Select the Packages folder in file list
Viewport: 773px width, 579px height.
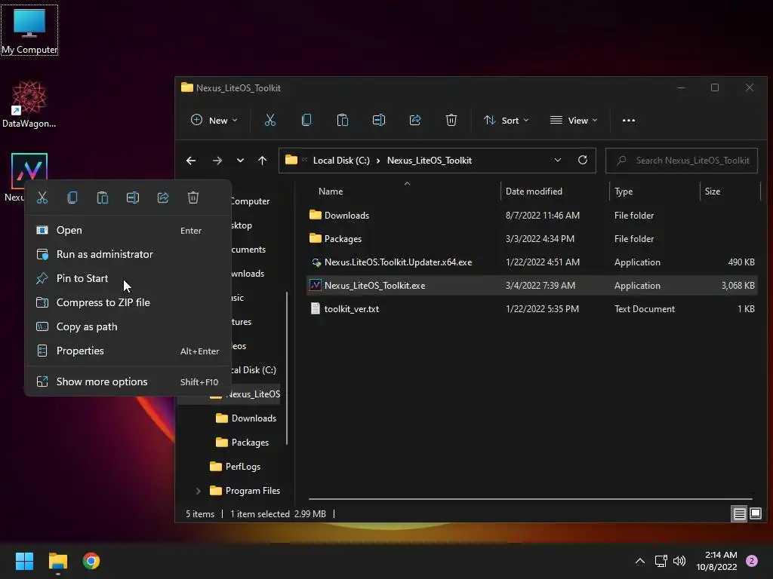531,239
